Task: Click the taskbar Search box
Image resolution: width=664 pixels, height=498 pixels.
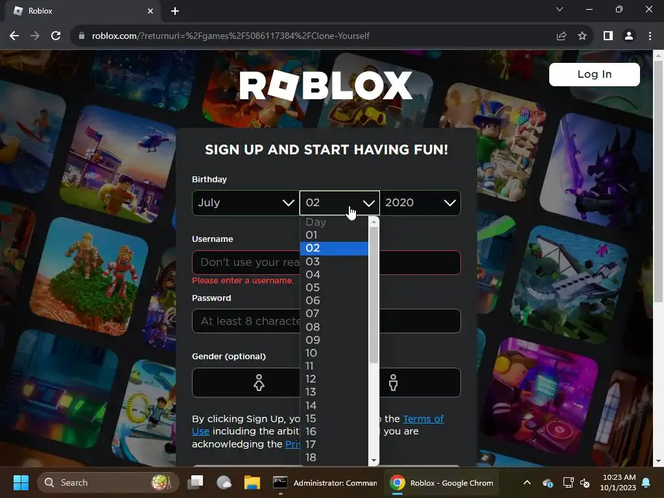Action: point(108,482)
